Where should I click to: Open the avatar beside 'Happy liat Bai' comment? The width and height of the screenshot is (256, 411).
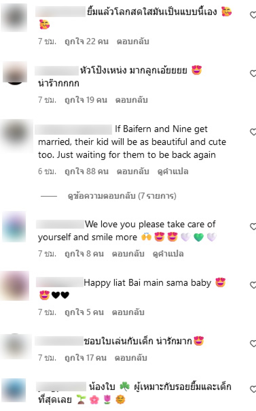click(x=15, y=286)
